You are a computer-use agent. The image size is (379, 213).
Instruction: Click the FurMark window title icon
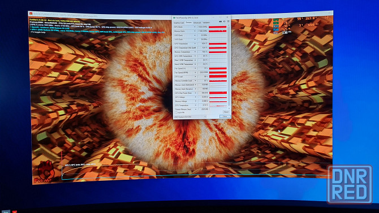(x=31, y=14)
